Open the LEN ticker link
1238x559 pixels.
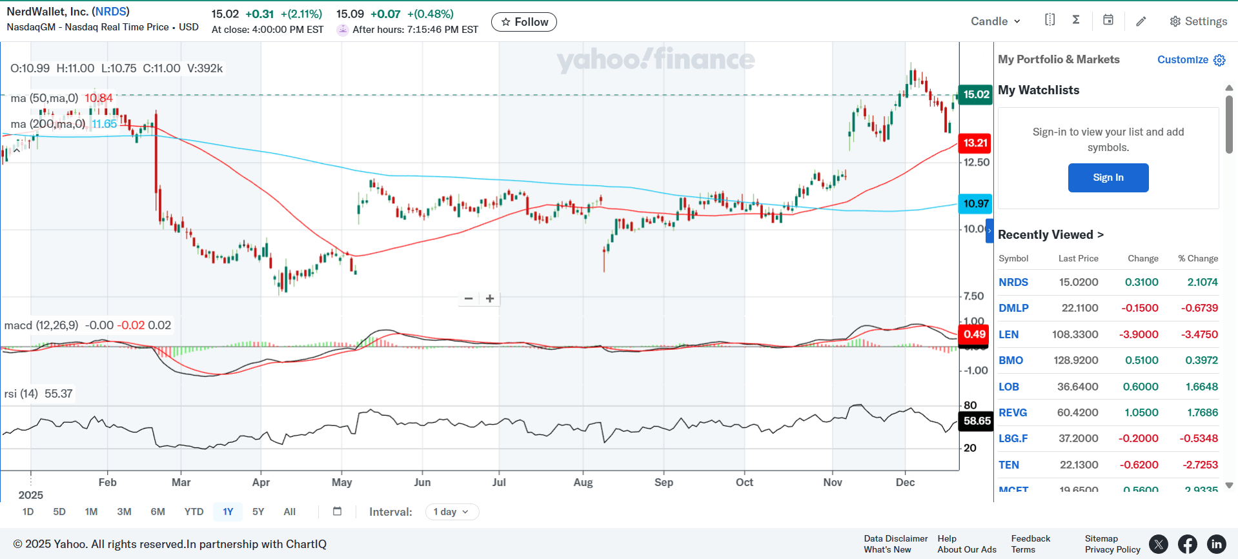(1008, 334)
